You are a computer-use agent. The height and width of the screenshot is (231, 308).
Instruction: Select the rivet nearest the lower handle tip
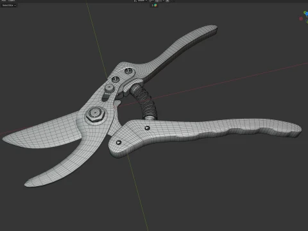(119, 142)
